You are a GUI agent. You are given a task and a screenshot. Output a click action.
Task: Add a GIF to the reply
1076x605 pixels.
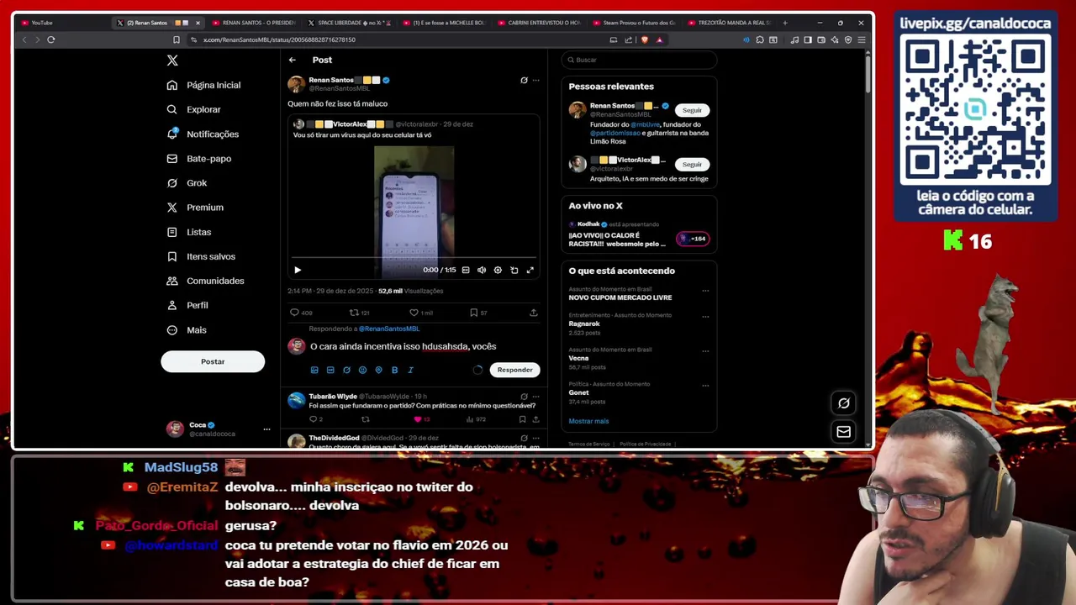pos(330,370)
